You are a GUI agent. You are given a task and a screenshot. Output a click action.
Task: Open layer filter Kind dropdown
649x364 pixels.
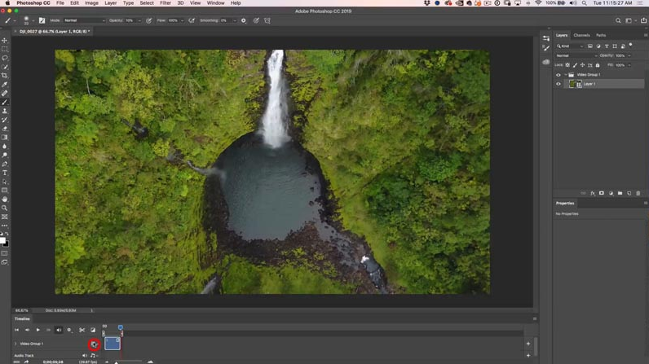pos(570,46)
